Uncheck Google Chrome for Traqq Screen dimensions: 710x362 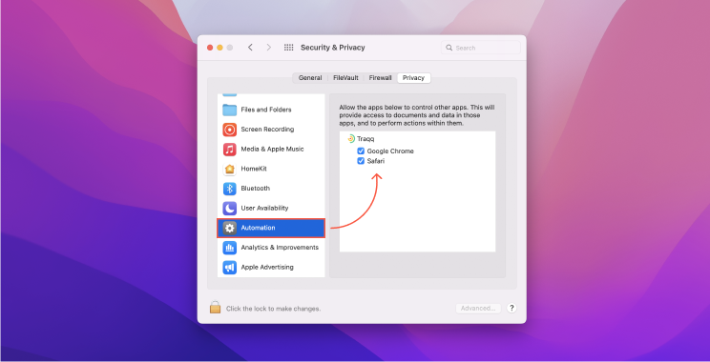coord(361,151)
